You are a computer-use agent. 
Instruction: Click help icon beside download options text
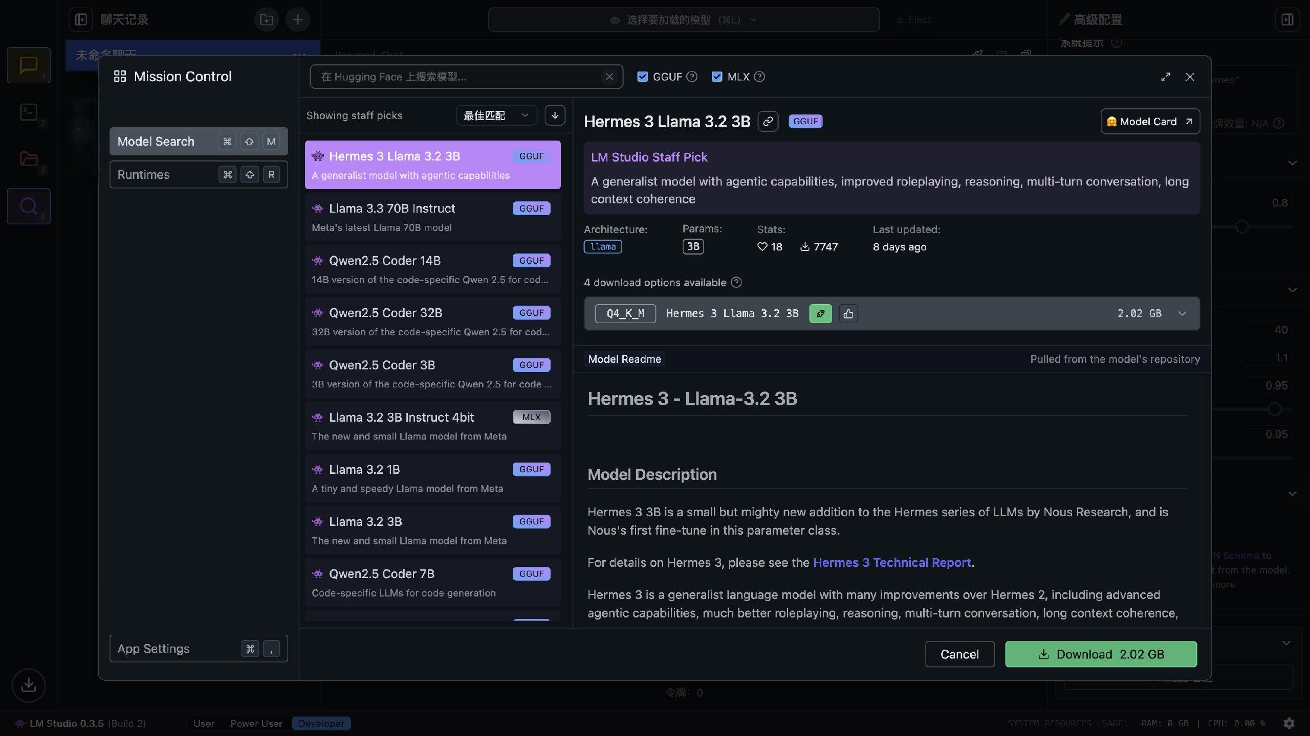pyautogui.click(x=736, y=283)
